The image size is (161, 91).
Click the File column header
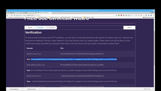(x=62, y=48)
